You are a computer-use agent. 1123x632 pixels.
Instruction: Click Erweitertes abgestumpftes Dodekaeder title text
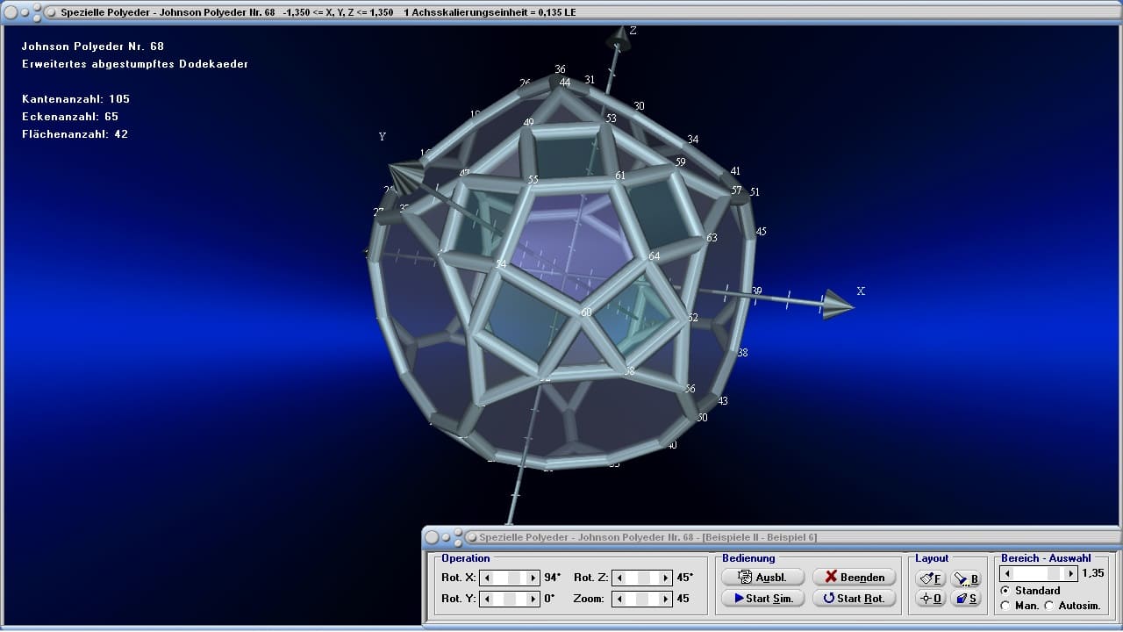point(135,64)
